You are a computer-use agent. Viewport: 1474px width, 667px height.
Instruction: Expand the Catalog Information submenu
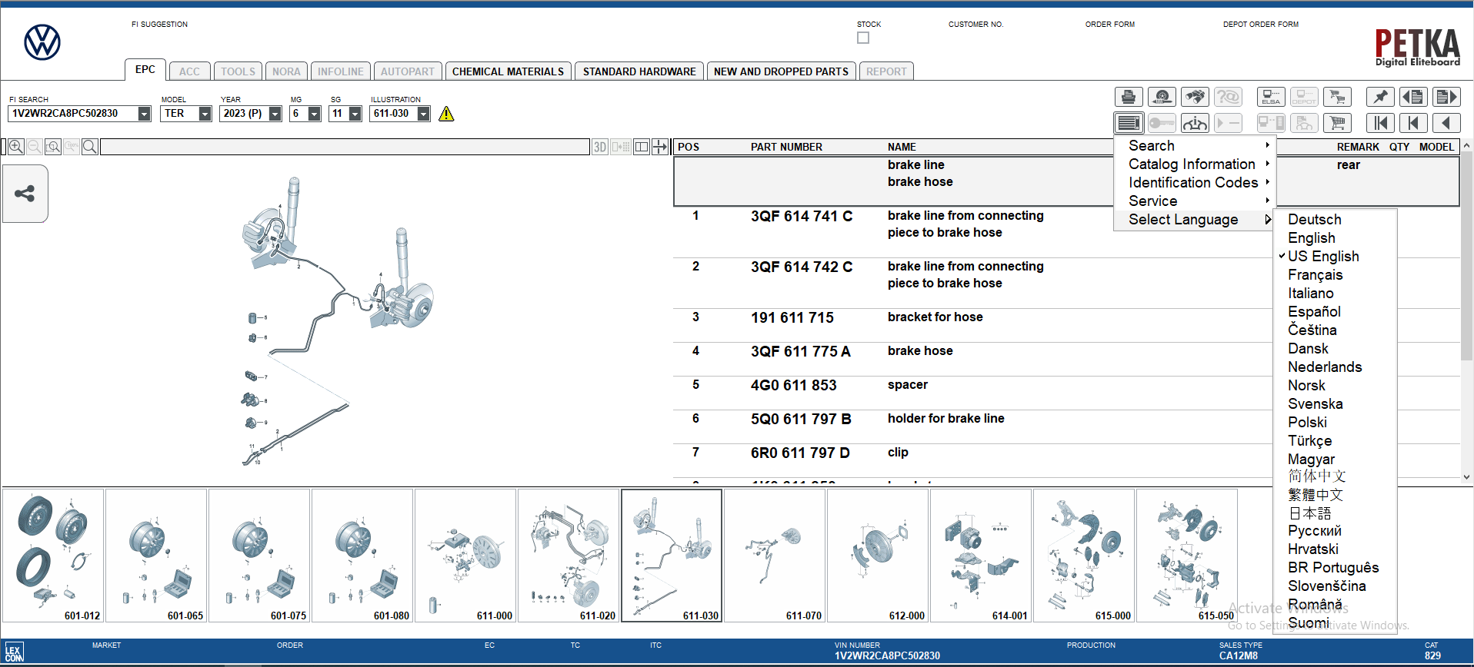tap(1195, 164)
